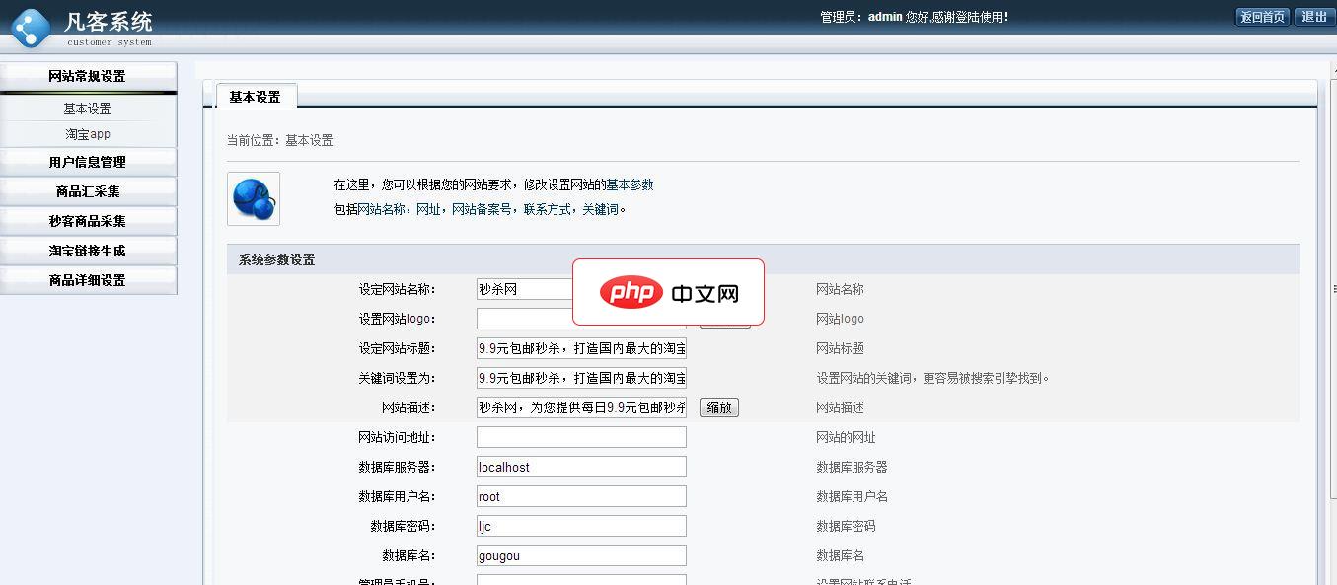Click the php中文网 watermark logo
This screenshot has height=585, width=1337.
coord(667,292)
